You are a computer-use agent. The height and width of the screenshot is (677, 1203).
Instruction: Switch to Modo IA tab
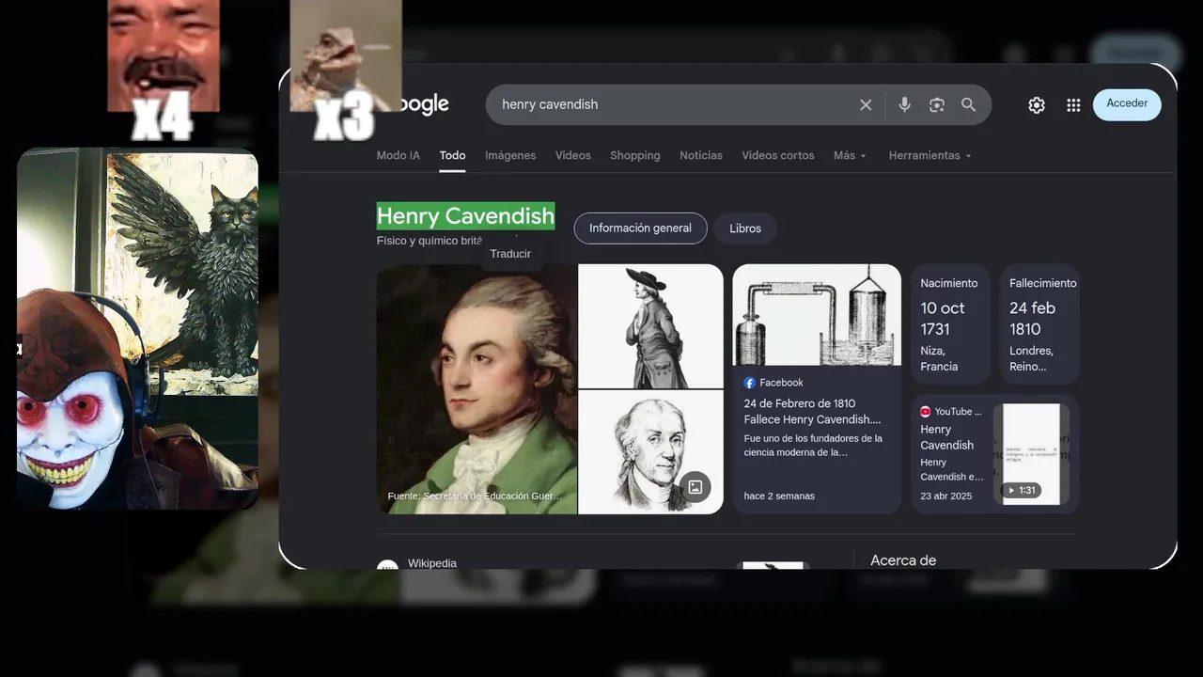(x=398, y=155)
